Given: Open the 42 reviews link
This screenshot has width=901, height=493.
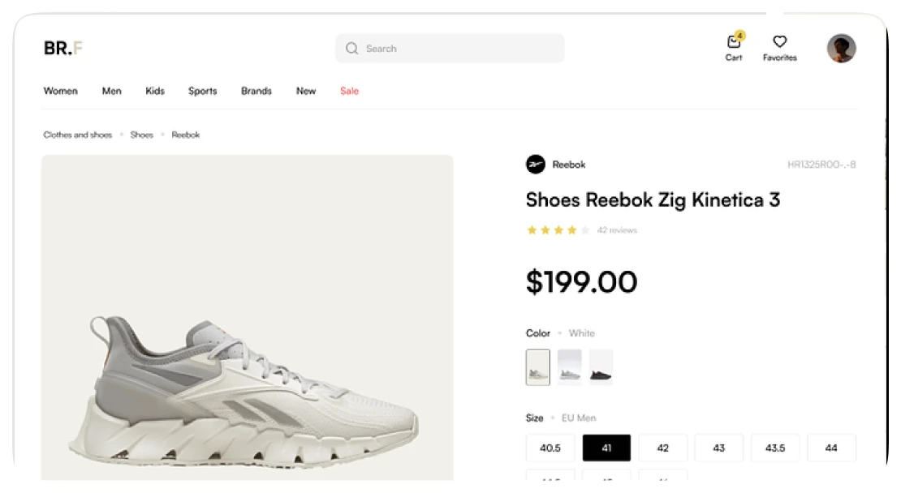Looking at the screenshot, I should coord(617,230).
